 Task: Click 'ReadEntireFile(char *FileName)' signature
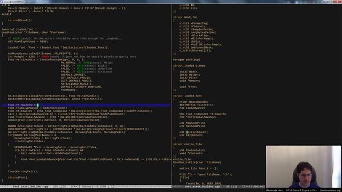tap(197, 162)
